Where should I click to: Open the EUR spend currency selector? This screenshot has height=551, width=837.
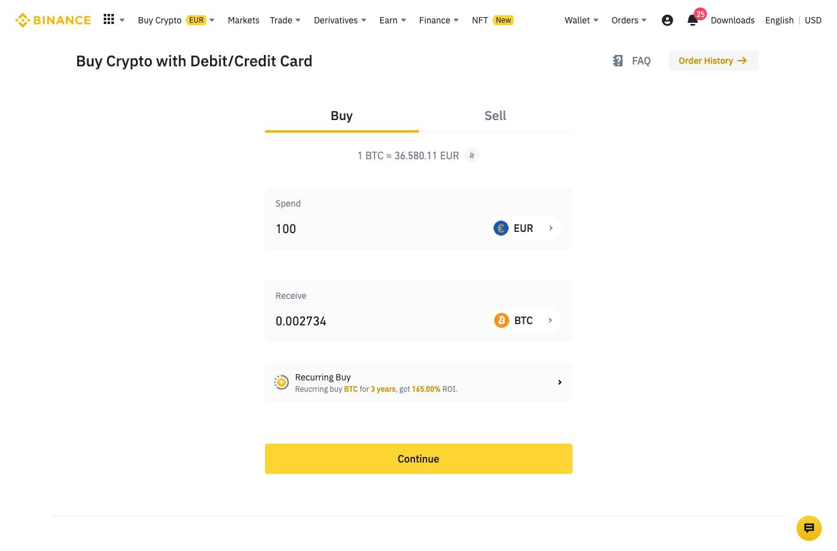pos(525,228)
